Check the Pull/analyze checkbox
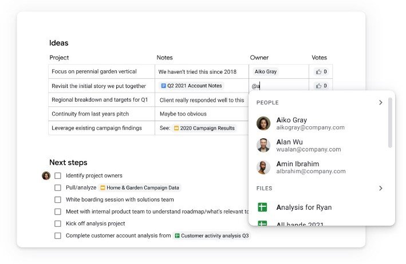Viewport: 406px width, 264px height. click(58, 188)
